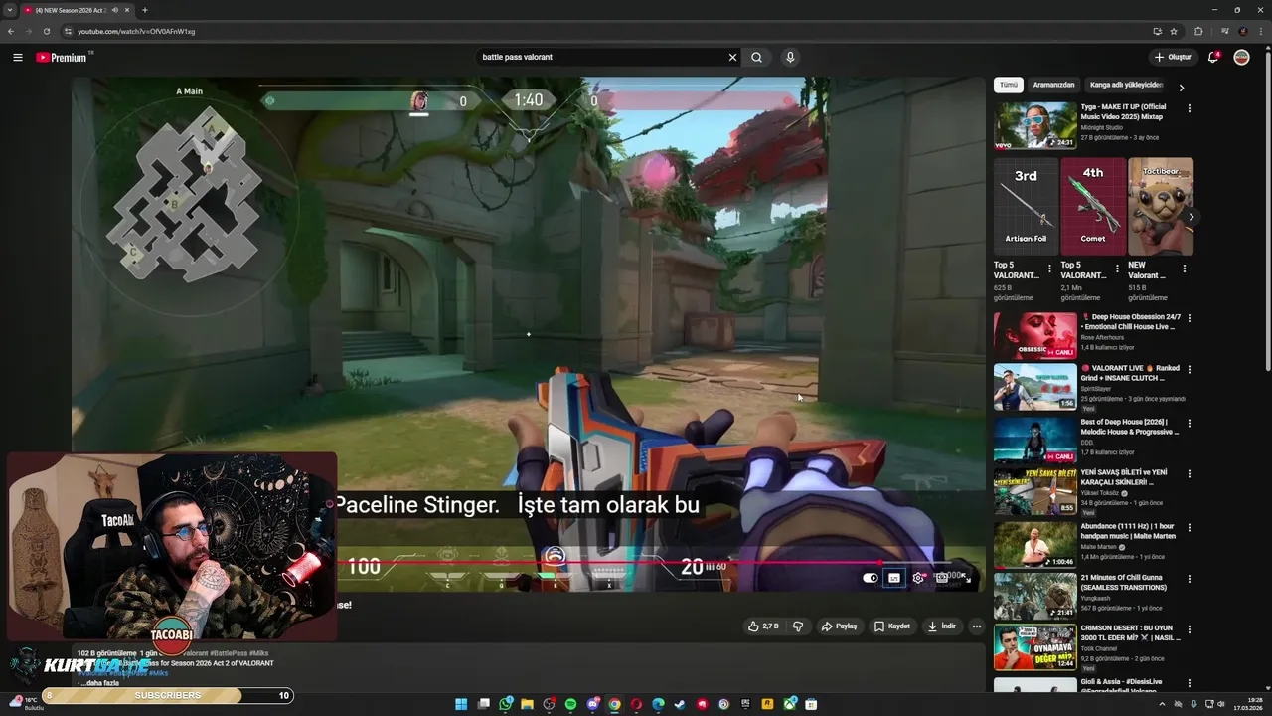Open Chrome three-dot menu
Screen dimensions: 1272x716
1260,31
